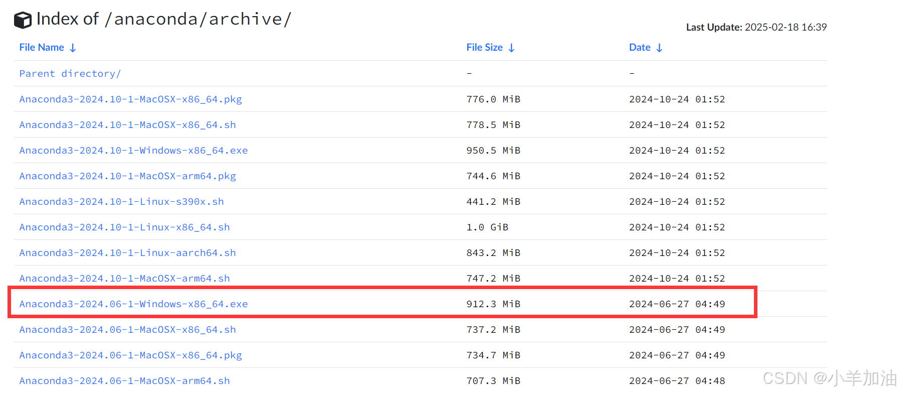The image size is (899, 393).
Task: Click the 734.7 MiB size value
Action: 493,355
